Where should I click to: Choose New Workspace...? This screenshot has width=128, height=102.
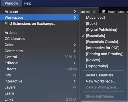(103, 81)
